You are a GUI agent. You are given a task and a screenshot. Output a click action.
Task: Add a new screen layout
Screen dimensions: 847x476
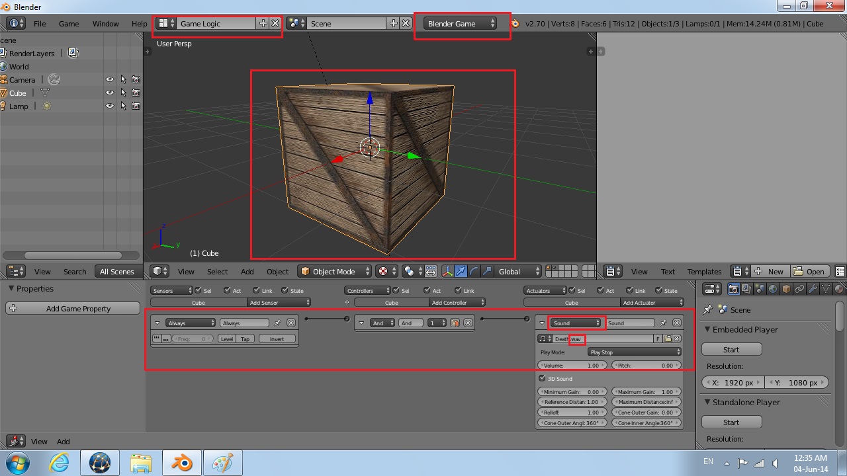263,23
